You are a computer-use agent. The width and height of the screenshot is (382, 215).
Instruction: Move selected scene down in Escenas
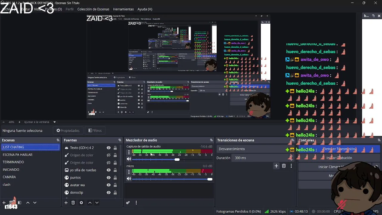point(35,203)
